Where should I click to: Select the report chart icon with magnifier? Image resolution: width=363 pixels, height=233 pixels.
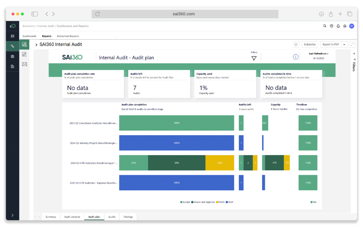[x=25, y=54]
